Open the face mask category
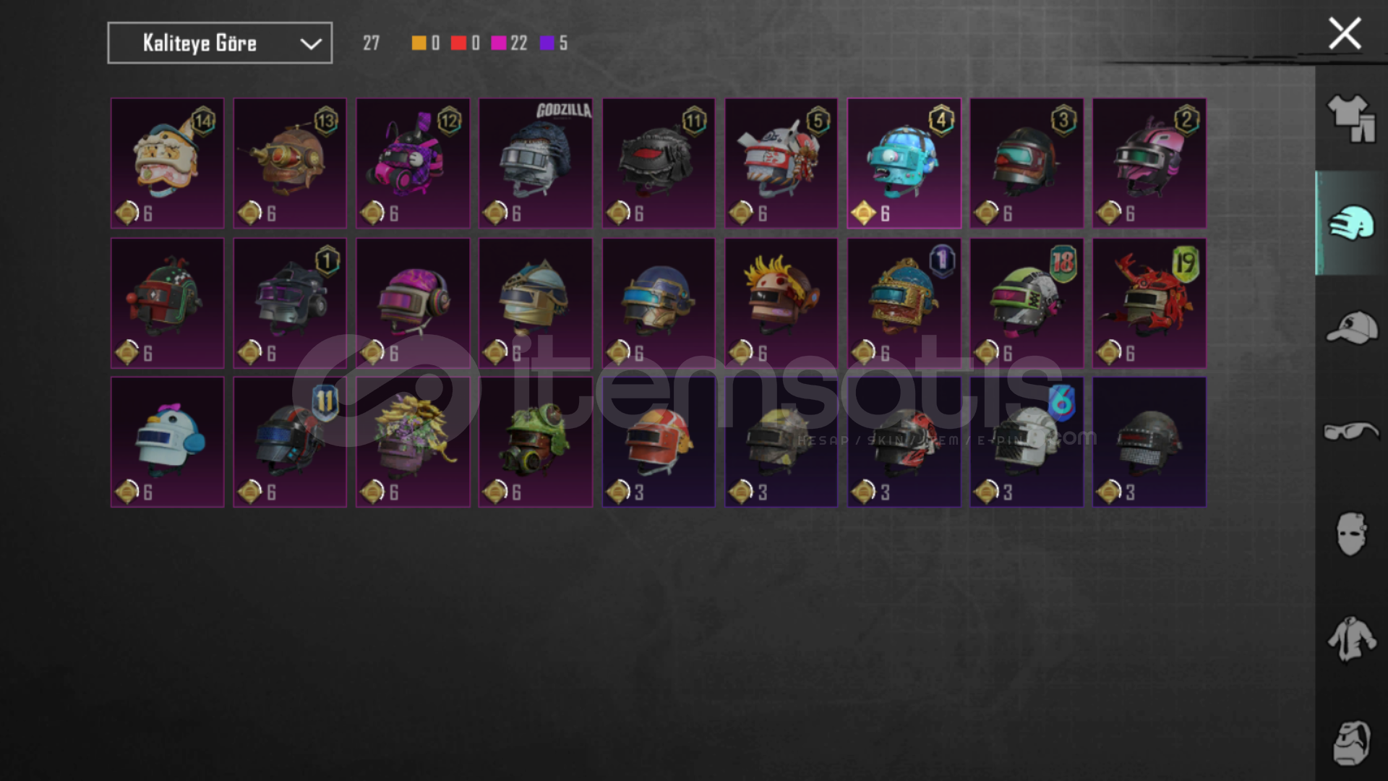1388x781 pixels. [1350, 534]
